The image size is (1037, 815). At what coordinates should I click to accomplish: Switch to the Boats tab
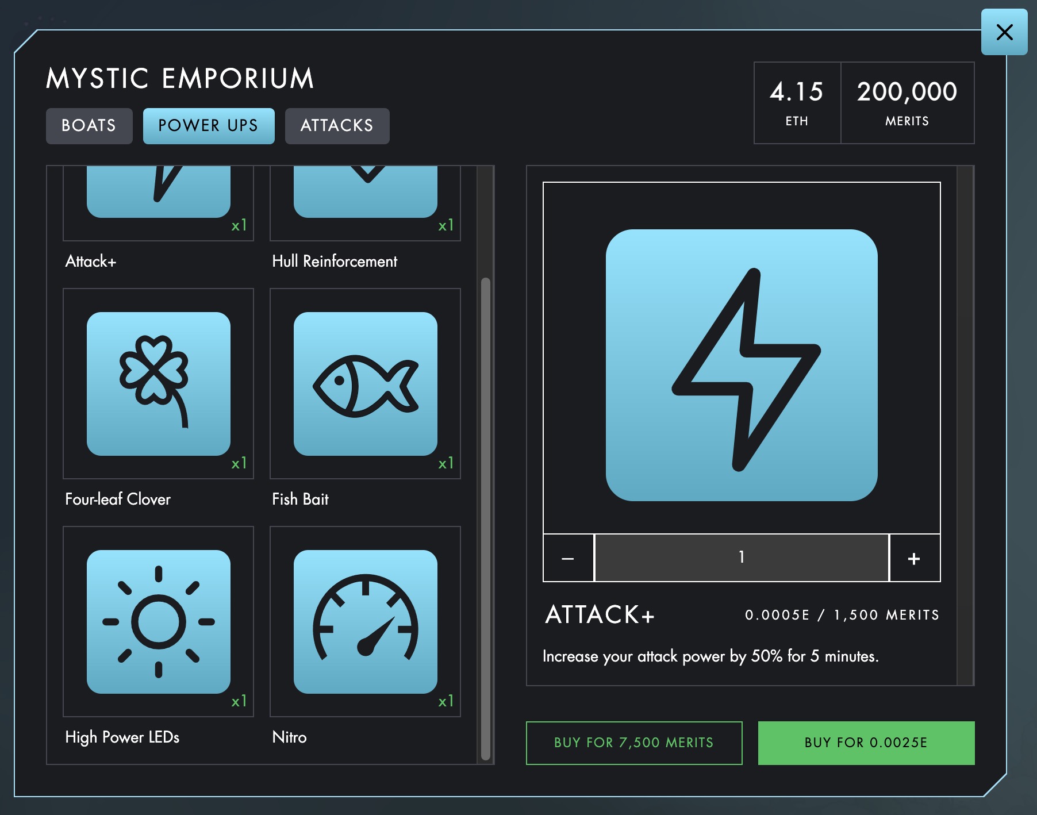pos(89,126)
